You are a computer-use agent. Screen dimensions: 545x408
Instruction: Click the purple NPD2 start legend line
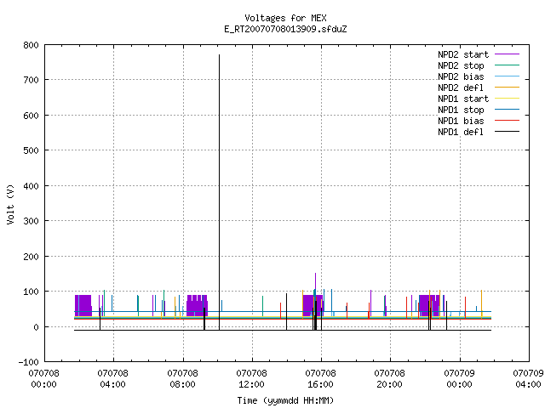point(508,54)
